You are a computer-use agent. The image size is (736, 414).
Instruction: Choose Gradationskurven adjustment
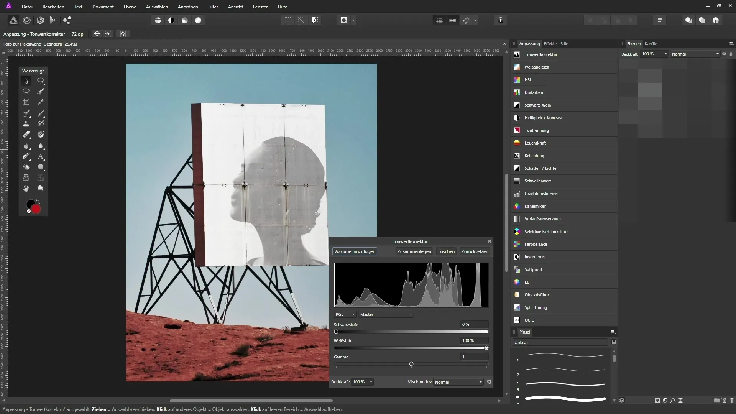(565, 194)
